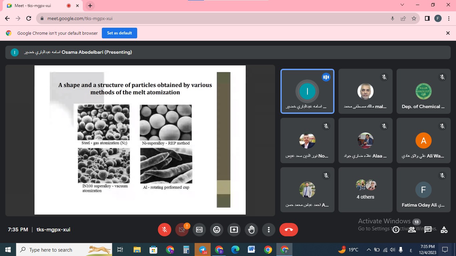Click the battery icon in the system tray
Viewport: 456px width, 256px height.
pyautogui.click(x=377, y=250)
